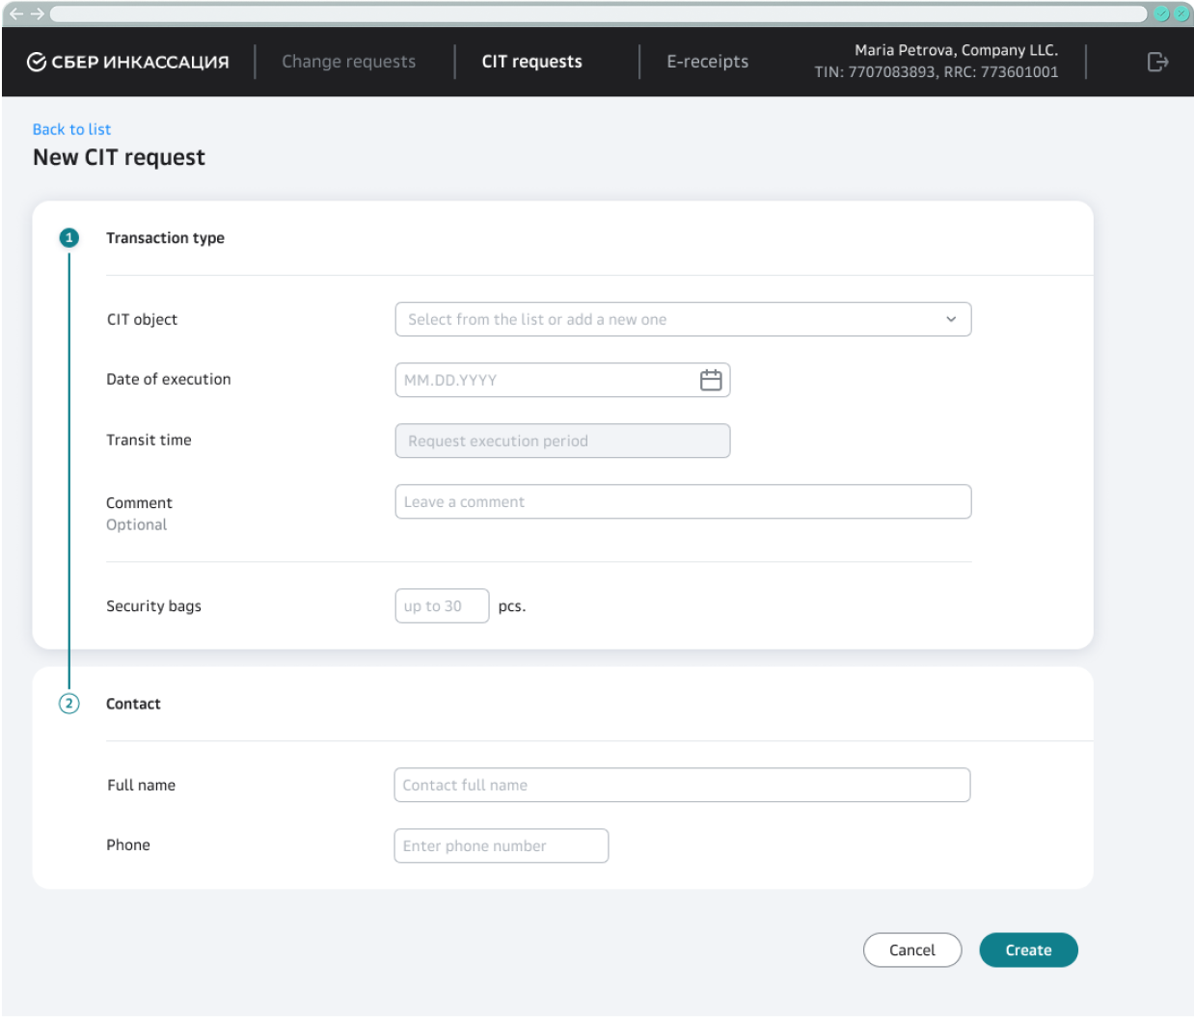
Task: Click the Transit time period field
Action: (562, 441)
